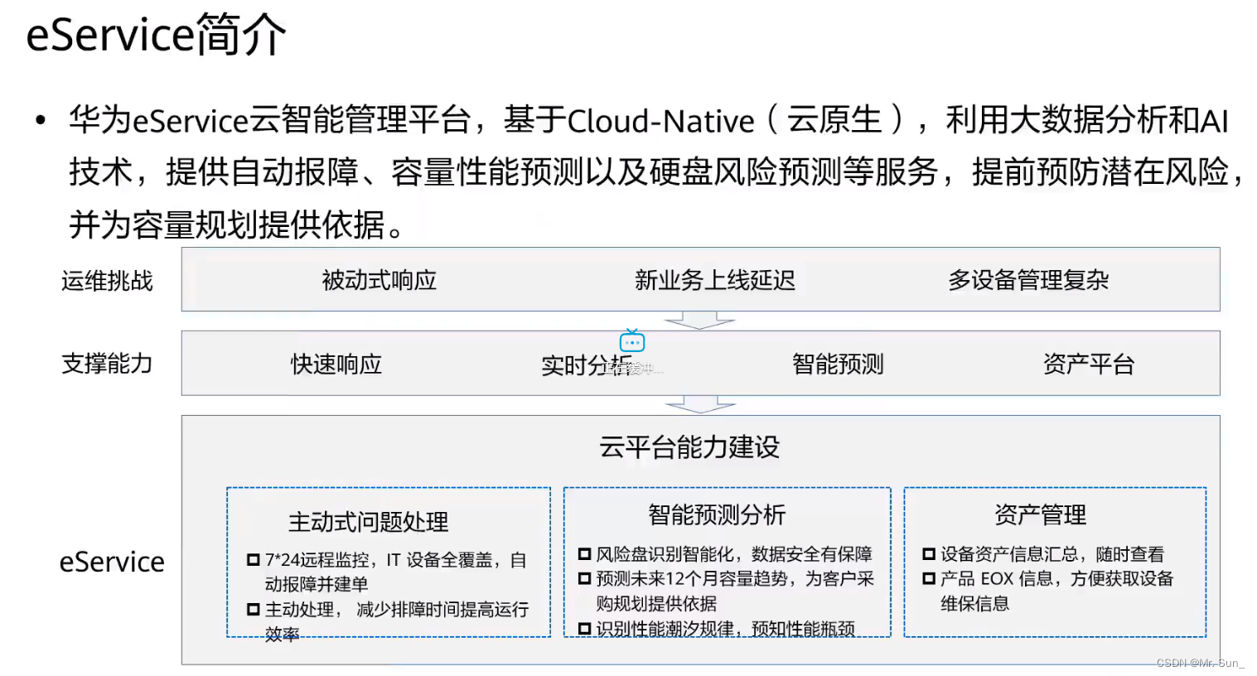Click the 'eService简介' slide title
The height and width of the screenshot is (676, 1257).
157,35
